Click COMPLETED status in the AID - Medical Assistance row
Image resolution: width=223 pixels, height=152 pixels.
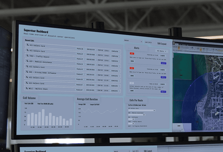pos(114,66)
